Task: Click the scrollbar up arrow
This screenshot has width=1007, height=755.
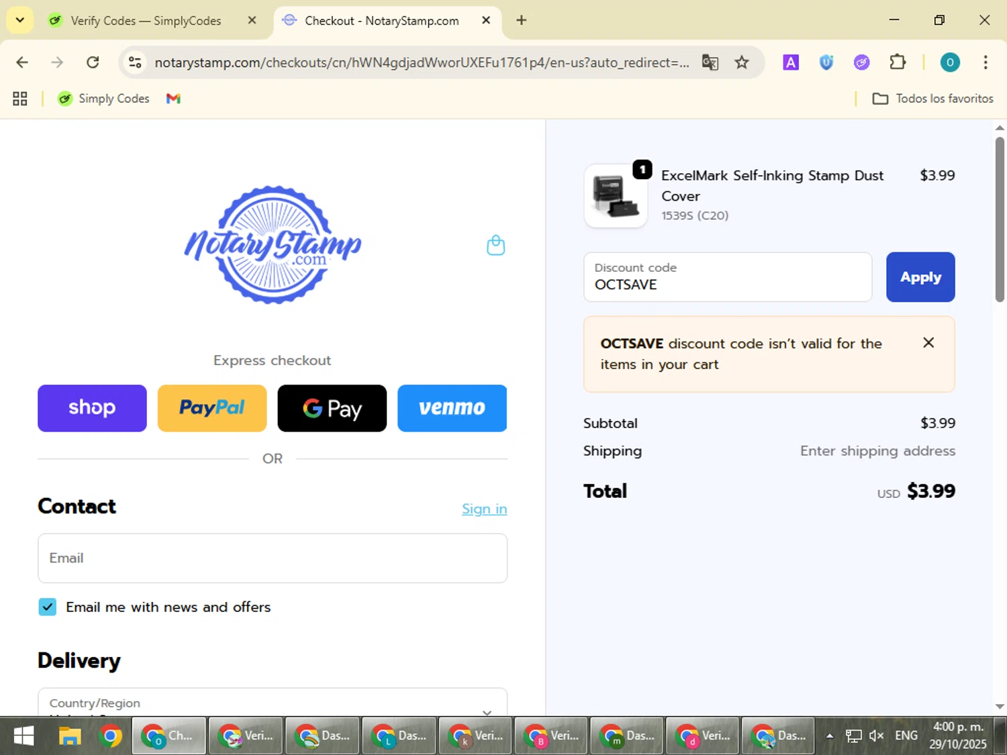Action: click(x=1000, y=128)
